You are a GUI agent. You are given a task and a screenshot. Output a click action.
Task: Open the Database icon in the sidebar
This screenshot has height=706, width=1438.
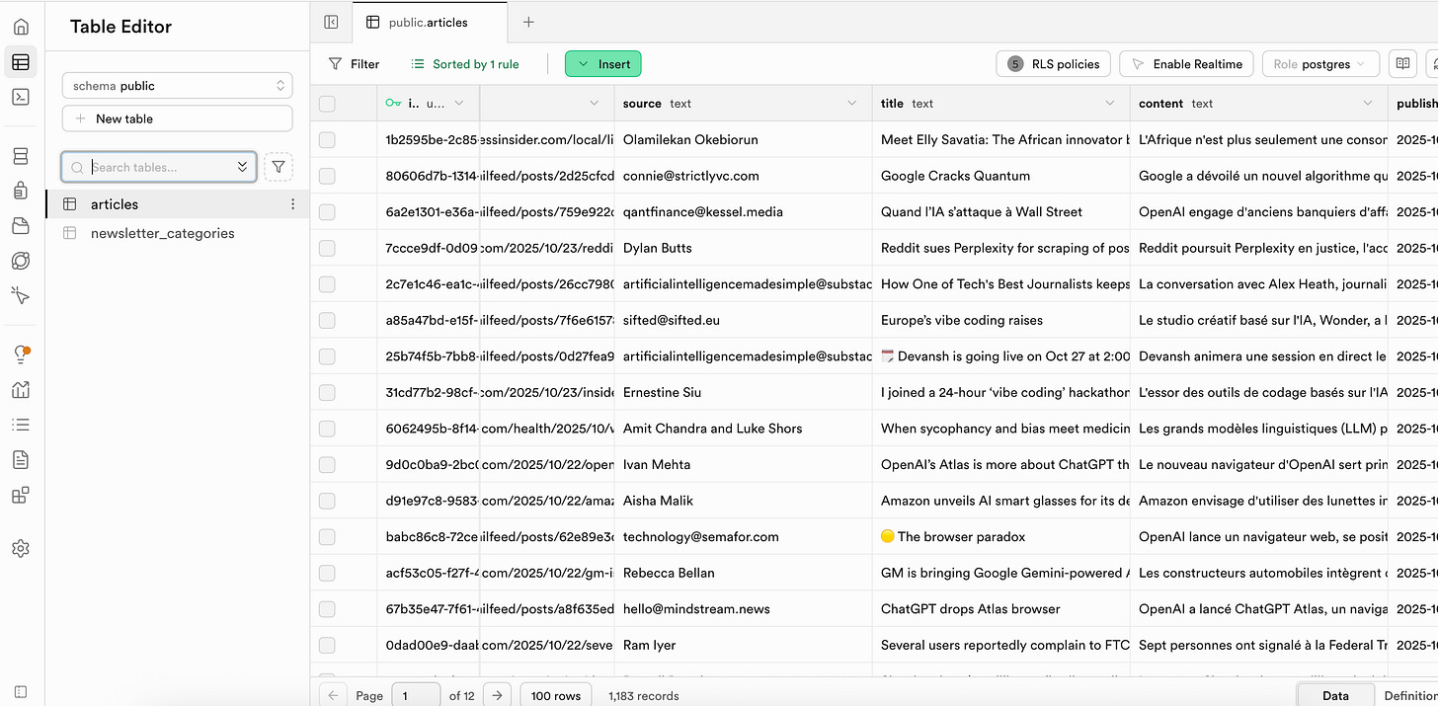coord(21,156)
